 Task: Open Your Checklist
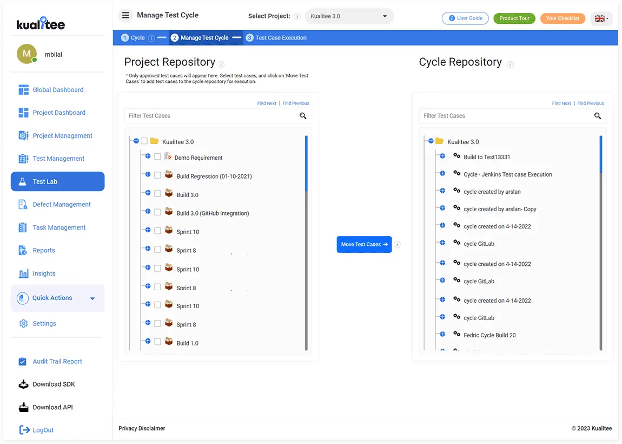tap(563, 18)
